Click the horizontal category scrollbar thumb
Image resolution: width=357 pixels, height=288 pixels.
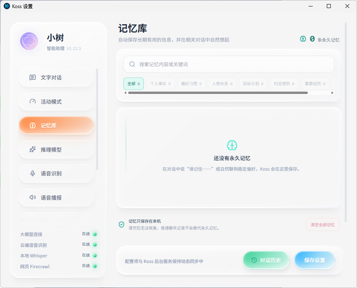(218, 93)
